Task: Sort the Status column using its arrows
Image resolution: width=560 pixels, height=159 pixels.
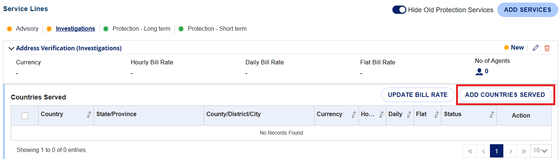Action: [x=492, y=115]
